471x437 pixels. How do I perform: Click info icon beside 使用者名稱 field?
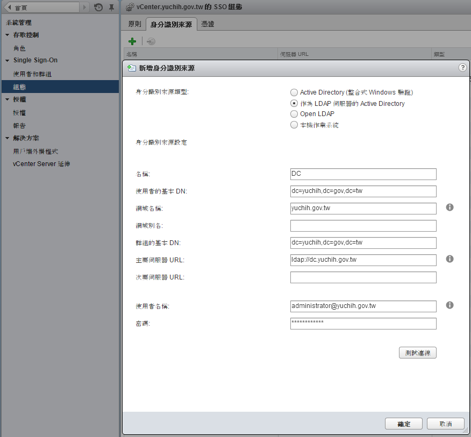450,305
